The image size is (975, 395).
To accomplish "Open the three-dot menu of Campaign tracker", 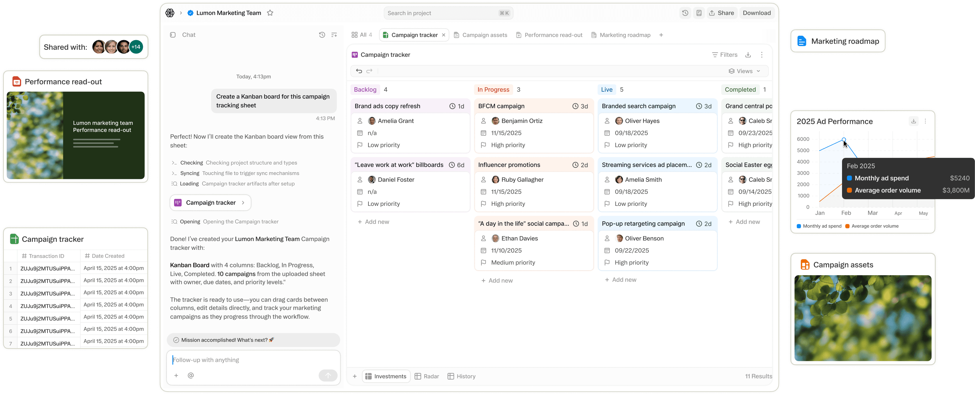I will (761, 55).
